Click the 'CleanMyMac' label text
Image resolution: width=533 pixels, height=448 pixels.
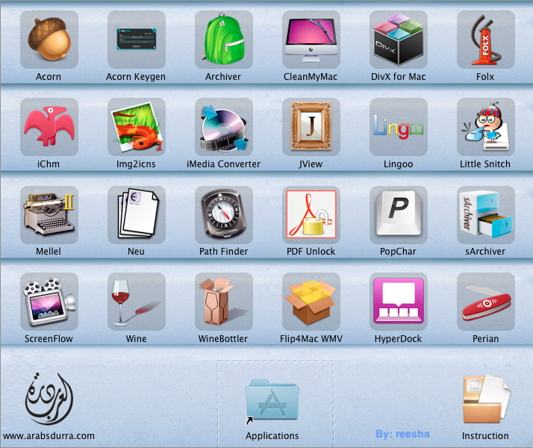click(x=311, y=77)
